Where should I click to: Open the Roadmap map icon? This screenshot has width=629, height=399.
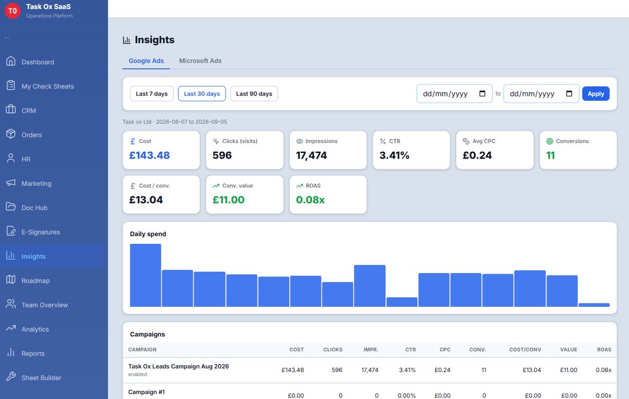pos(11,280)
